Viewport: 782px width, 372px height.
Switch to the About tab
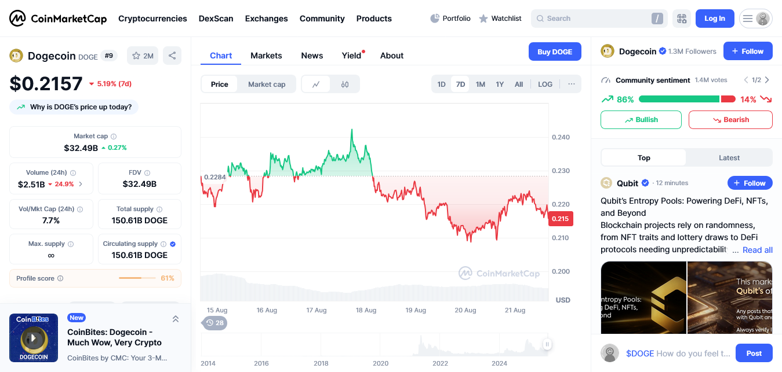coord(392,56)
